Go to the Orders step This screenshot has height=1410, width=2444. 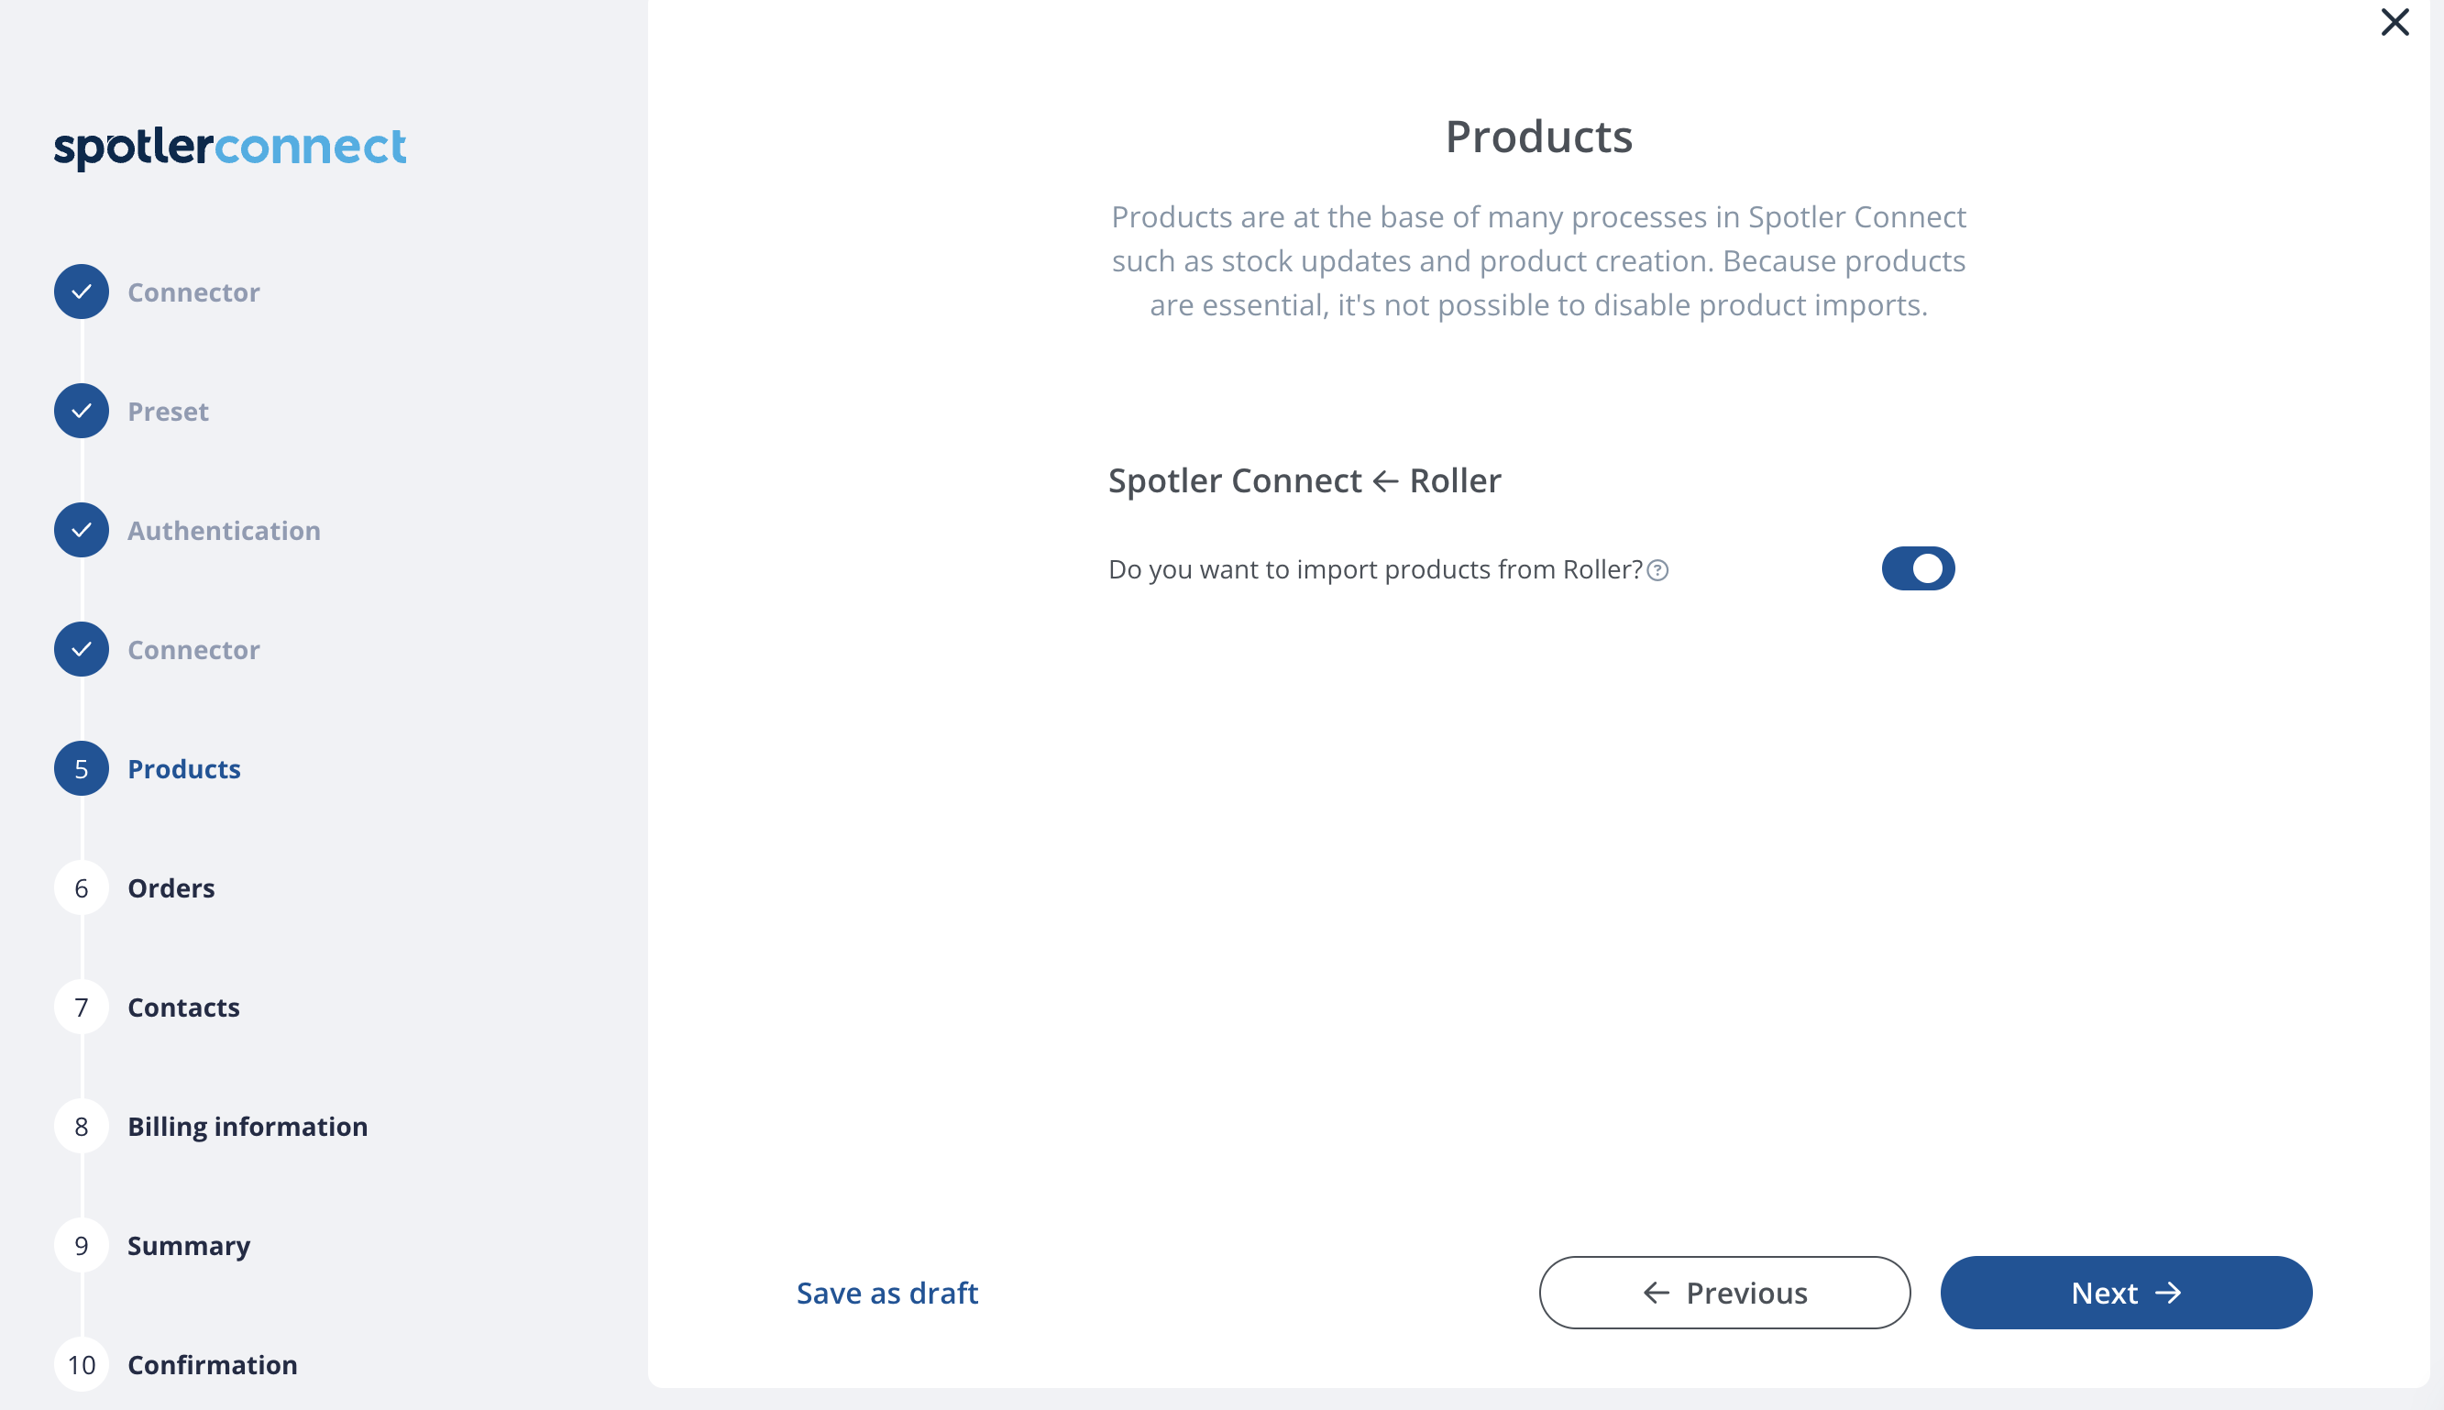pos(171,888)
